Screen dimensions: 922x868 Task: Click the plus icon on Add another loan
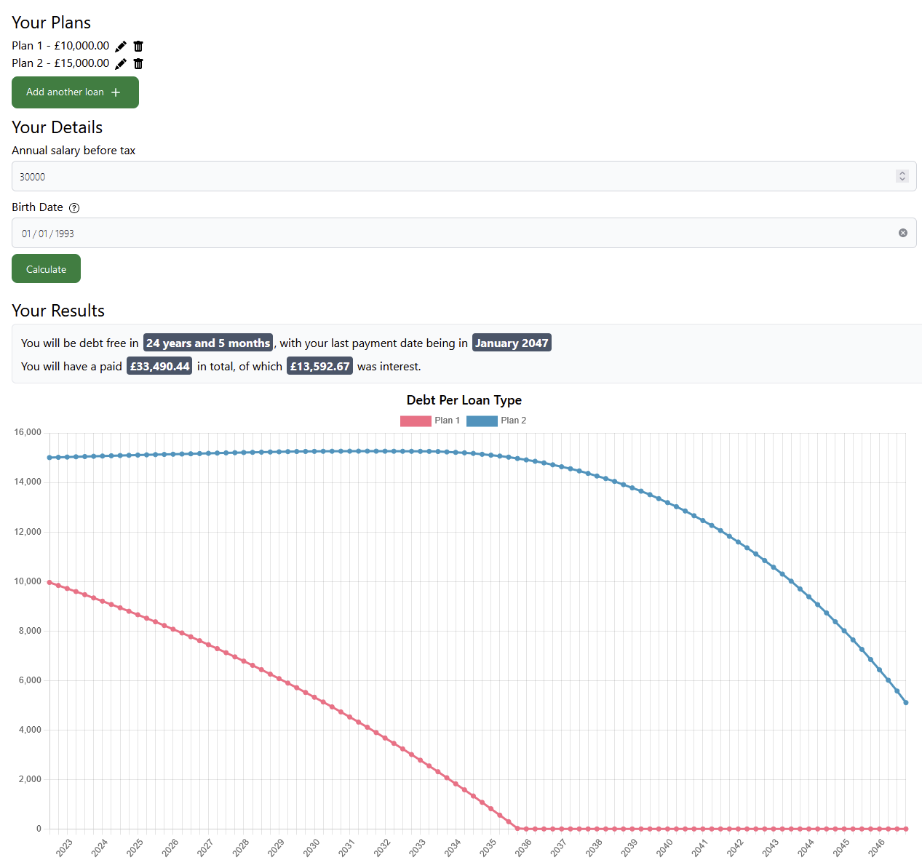click(x=116, y=92)
